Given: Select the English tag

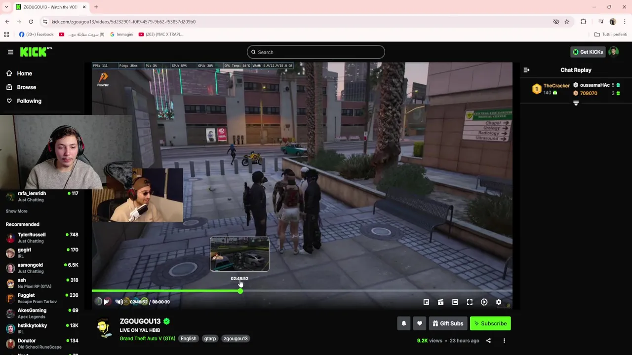Looking at the screenshot, I should click(x=188, y=339).
